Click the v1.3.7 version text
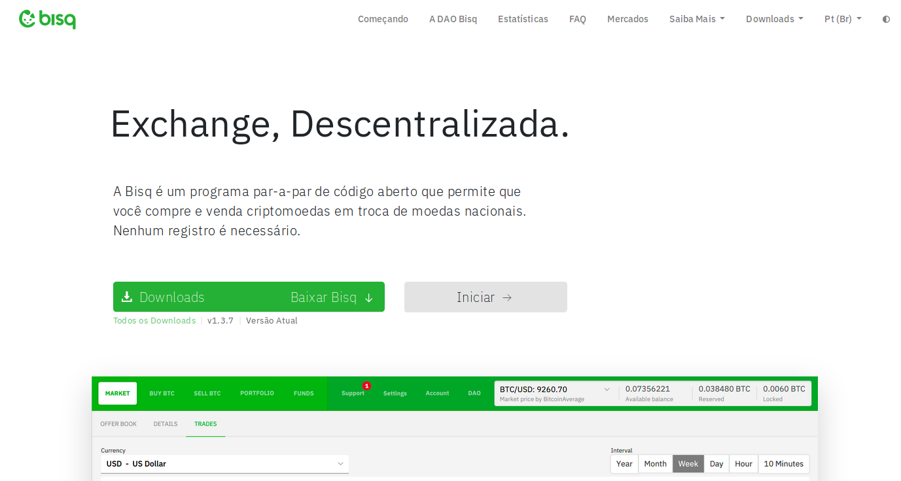901x481 pixels. click(221, 321)
